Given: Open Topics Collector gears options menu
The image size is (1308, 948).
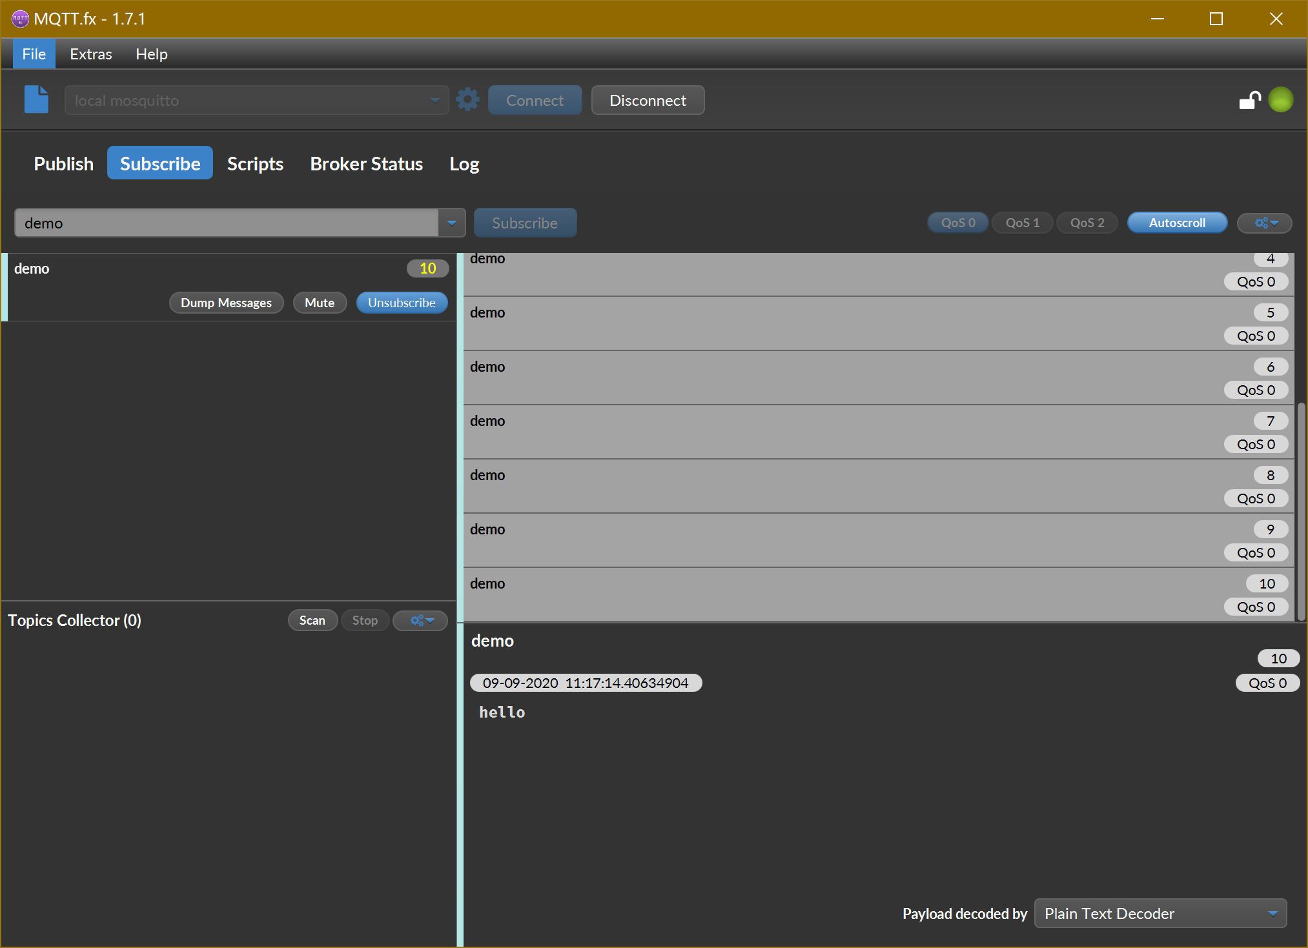Looking at the screenshot, I should [x=420, y=620].
